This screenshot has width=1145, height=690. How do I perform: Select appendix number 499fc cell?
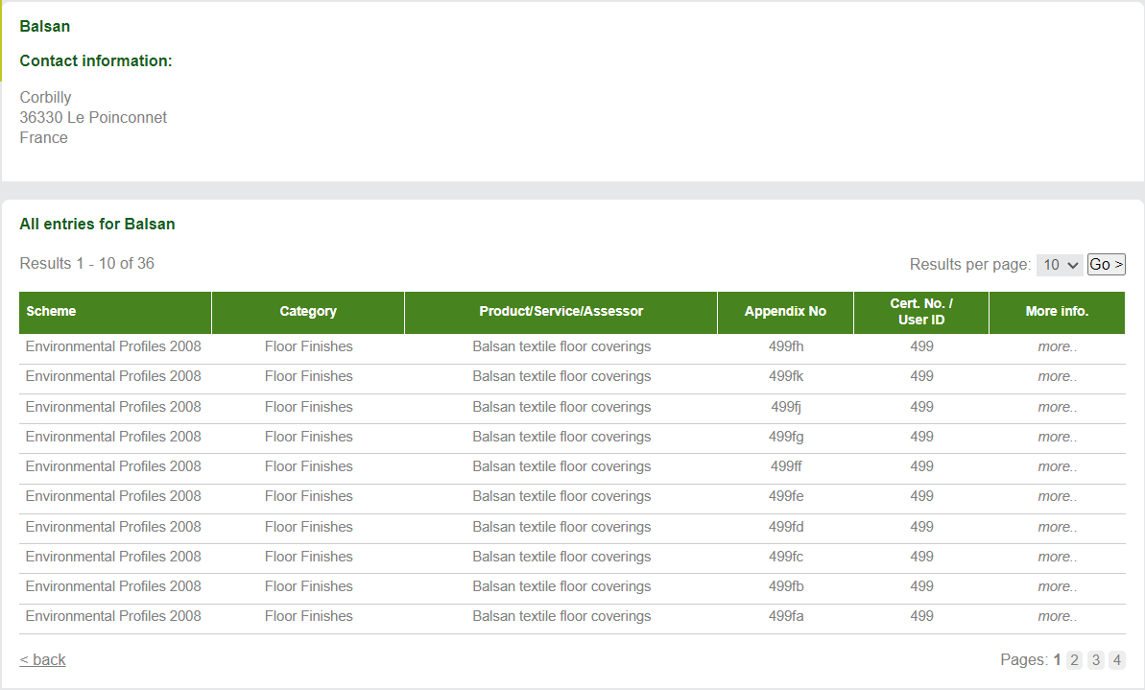click(x=786, y=558)
